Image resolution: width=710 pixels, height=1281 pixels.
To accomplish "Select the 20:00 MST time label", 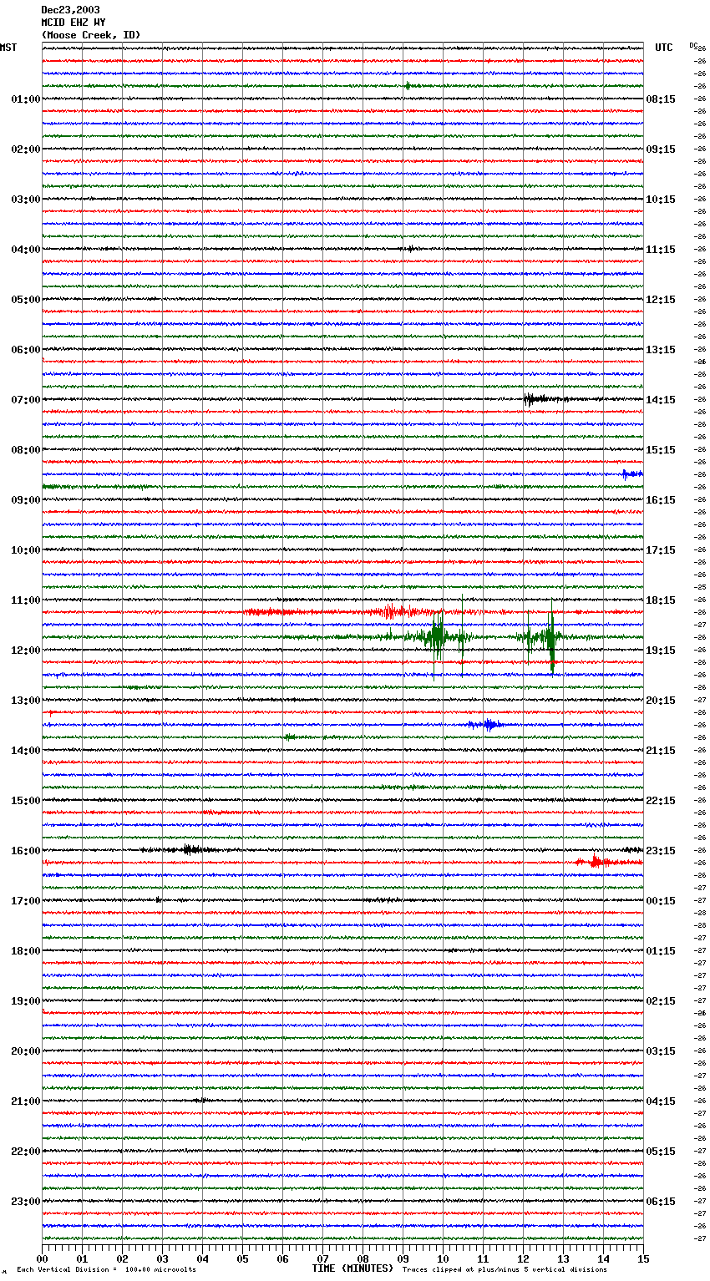I will (26, 1051).
